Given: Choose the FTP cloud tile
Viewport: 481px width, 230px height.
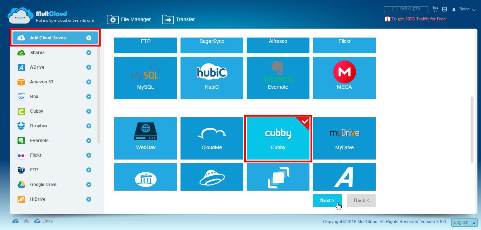Looking at the screenshot, I should coord(145,45).
